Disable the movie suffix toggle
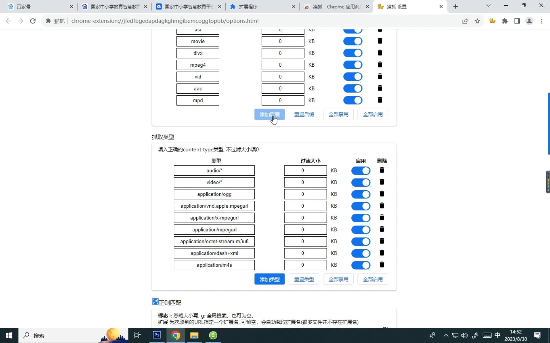550x343 pixels. tap(353, 41)
